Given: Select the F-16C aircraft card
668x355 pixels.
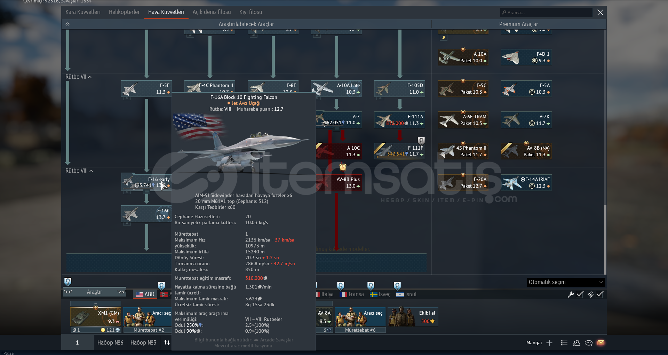Looking at the screenshot, I should click(x=146, y=214).
